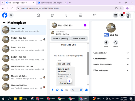Open the Notifications bell with badge
The height and width of the screenshot is (101, 135).
point(122,15)
